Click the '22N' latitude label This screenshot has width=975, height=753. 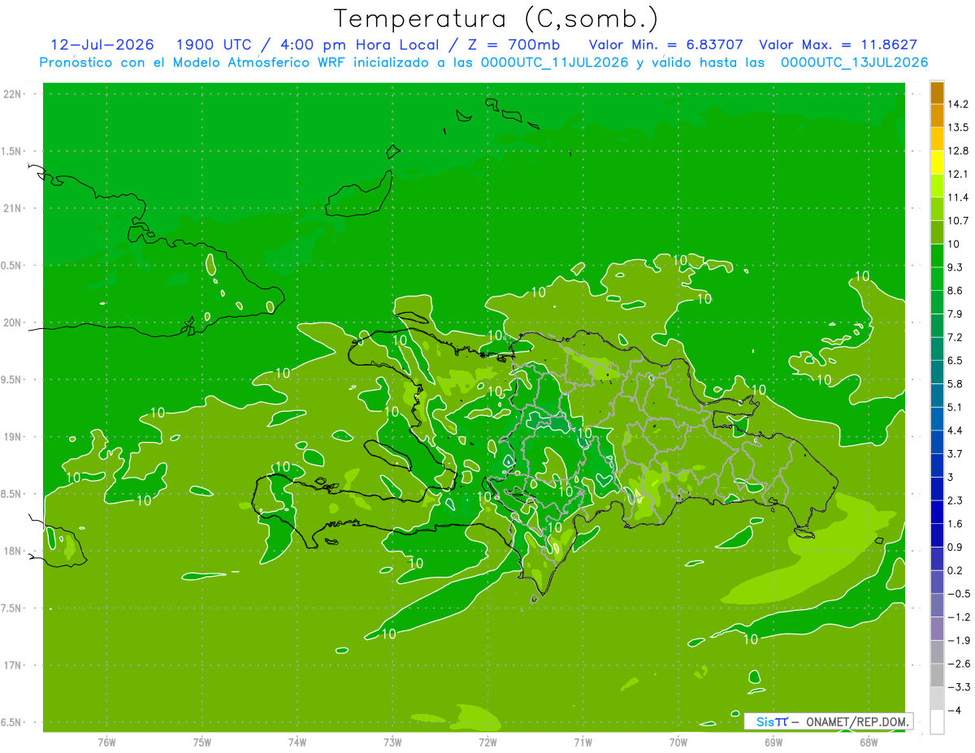pyautogui.click(x=12, y=94)
